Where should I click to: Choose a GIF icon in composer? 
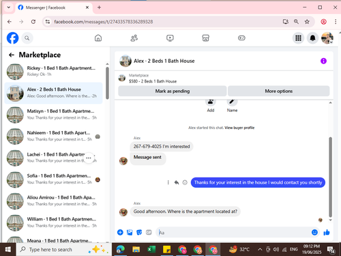tap(149, 232)
